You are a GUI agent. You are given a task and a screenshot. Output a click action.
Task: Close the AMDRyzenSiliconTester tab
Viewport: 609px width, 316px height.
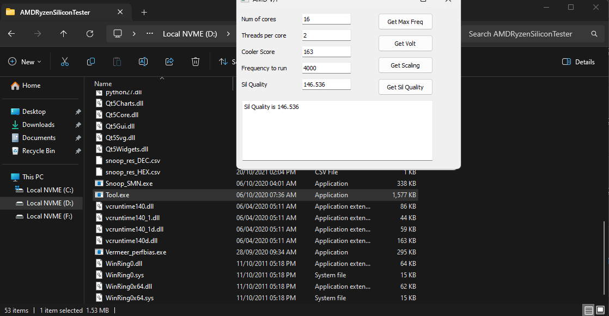120,12
